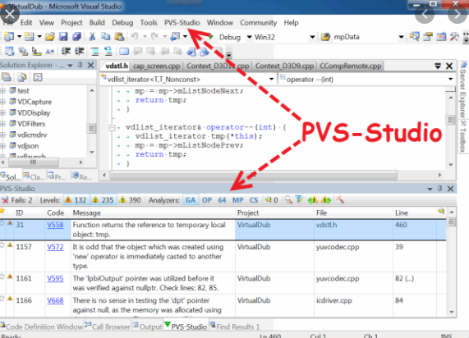Click the wrench and hammer tools icon
The width and height of the screenshot is (469, 338).
click(454, 37)
